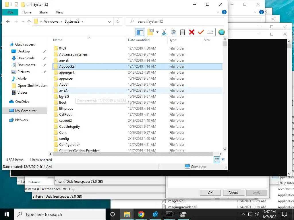Toggle the navigation pane toolbar button
The image size is (294, 220).
pyautogui.click(x=140, y=32)
